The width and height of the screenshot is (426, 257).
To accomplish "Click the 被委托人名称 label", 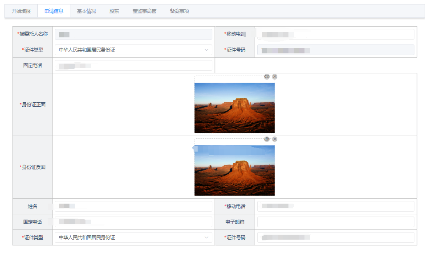I will 32,34.
